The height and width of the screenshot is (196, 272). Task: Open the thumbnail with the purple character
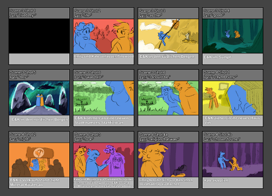pyautogui.click(x=103, y=160)
